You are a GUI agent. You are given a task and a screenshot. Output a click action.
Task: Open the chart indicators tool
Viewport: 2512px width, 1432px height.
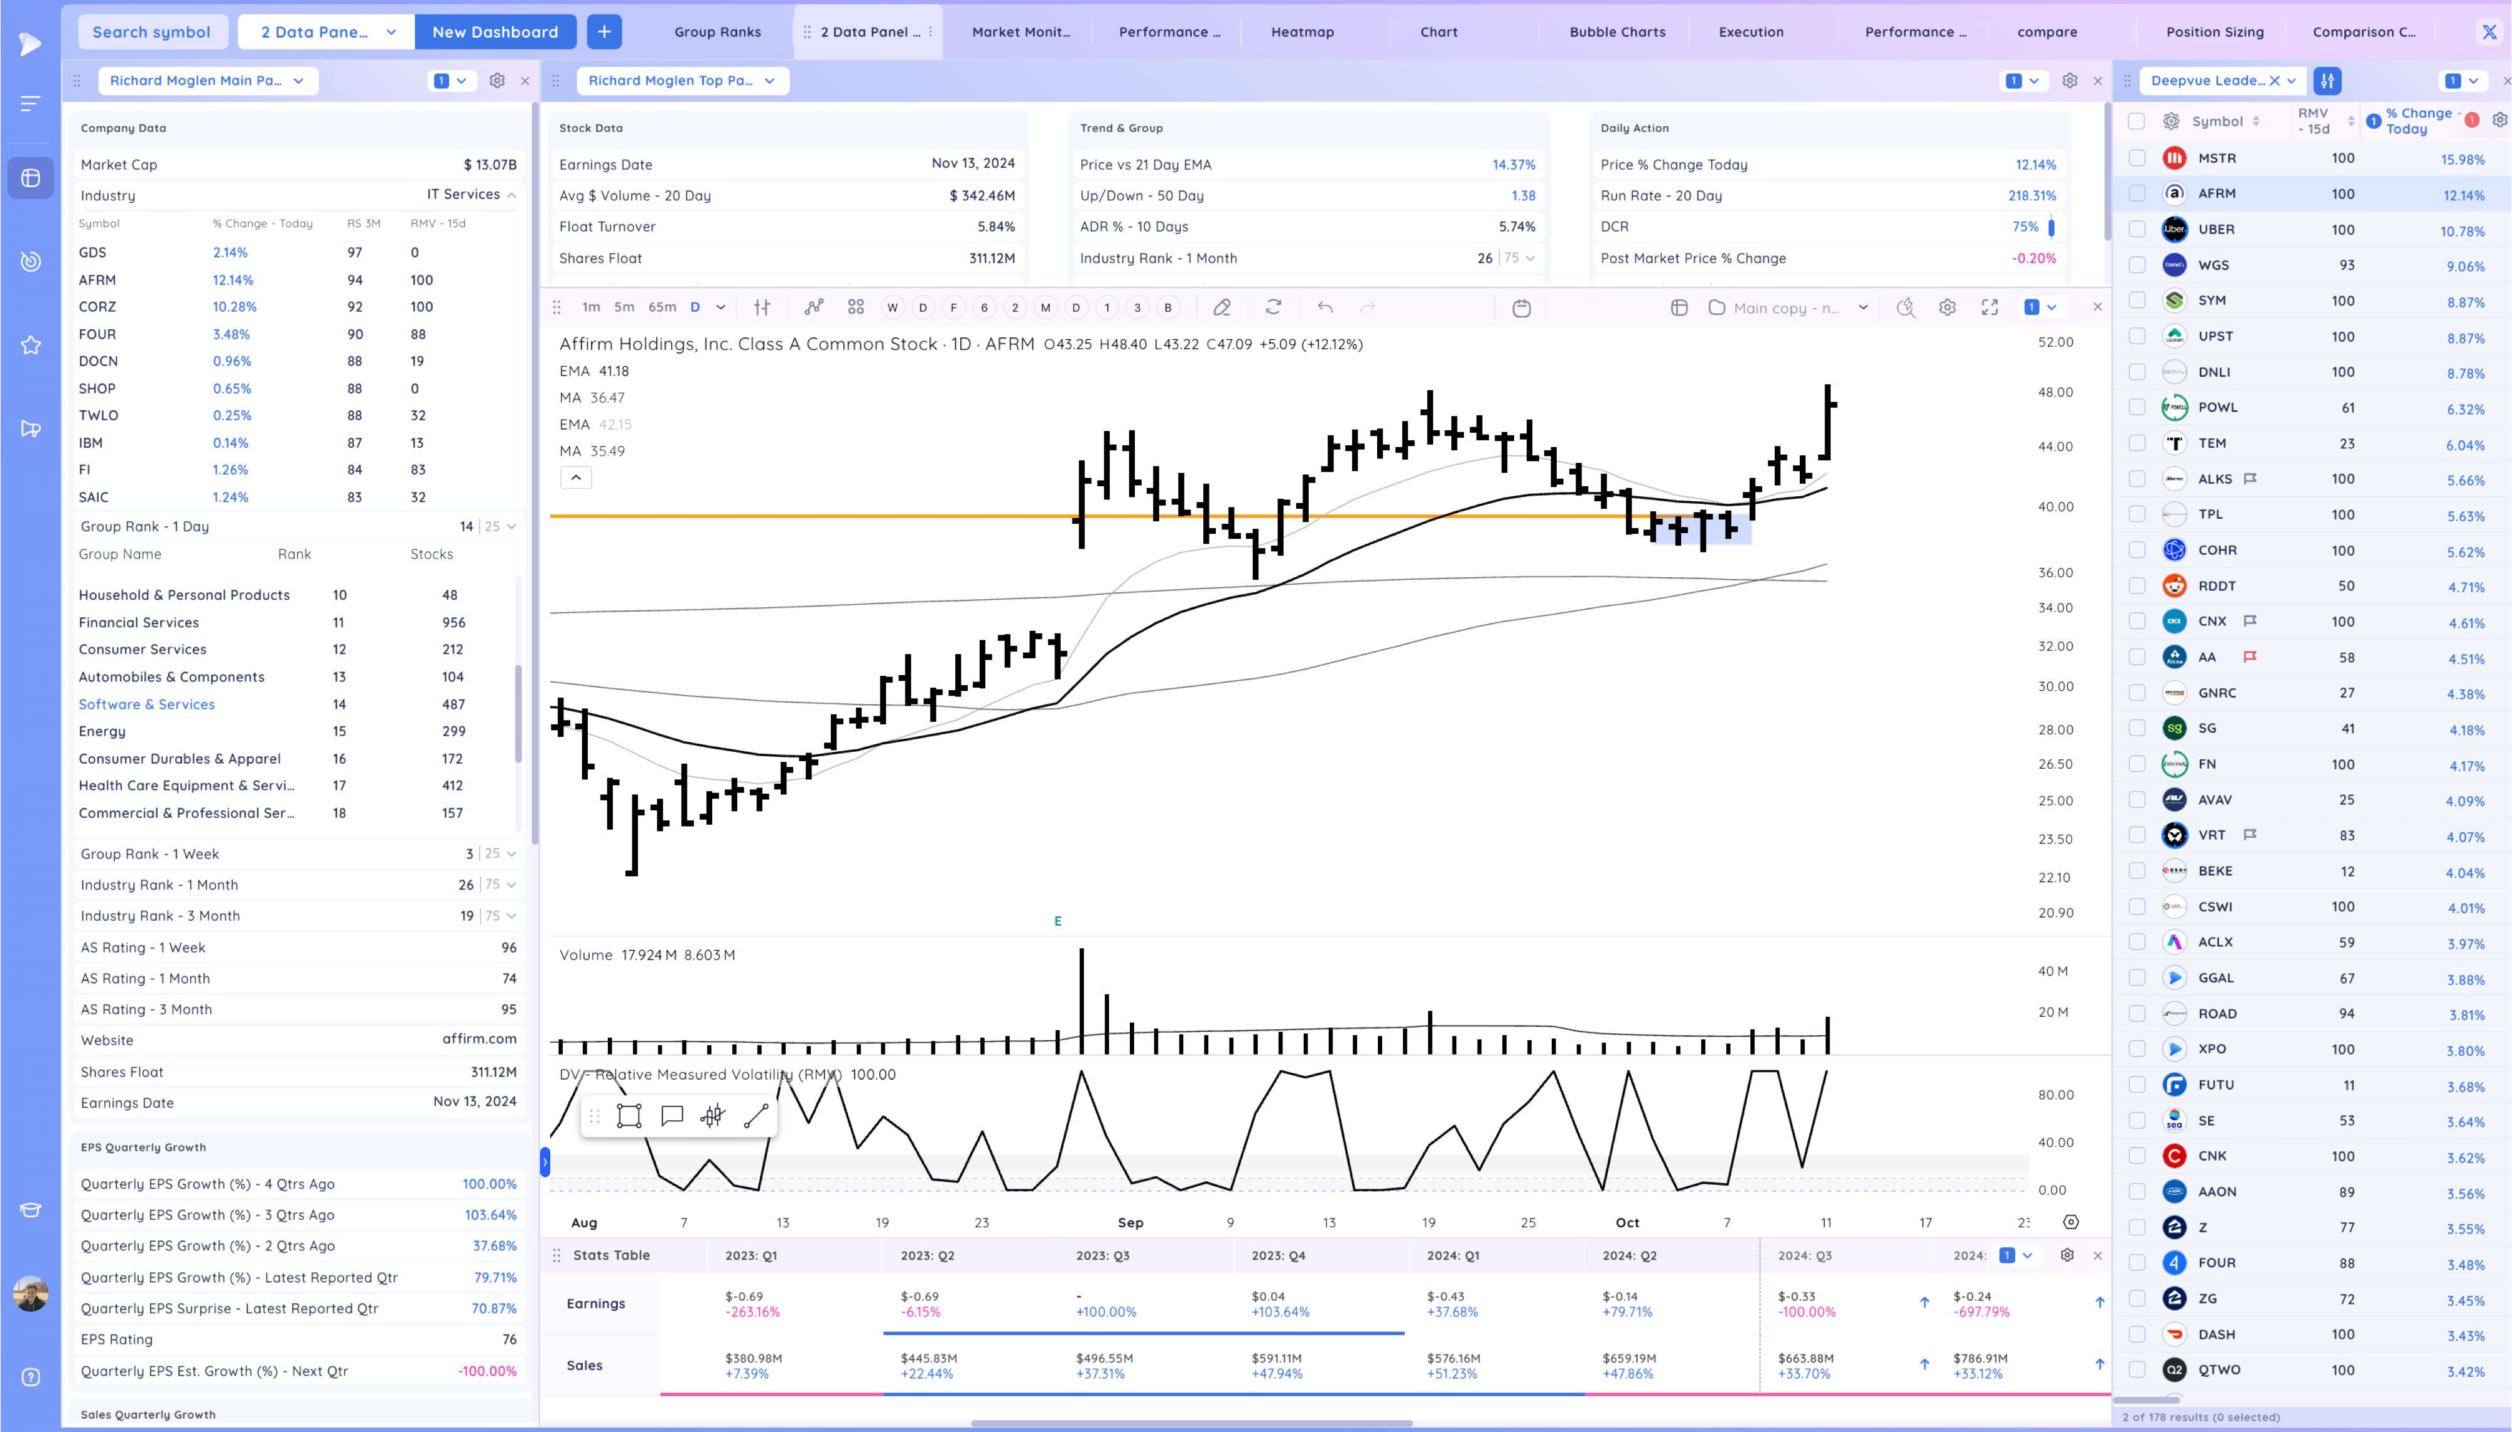pyautogui.click(x=813, y=307)
